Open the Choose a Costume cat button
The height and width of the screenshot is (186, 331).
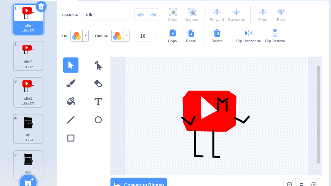(x=28, y=182)
